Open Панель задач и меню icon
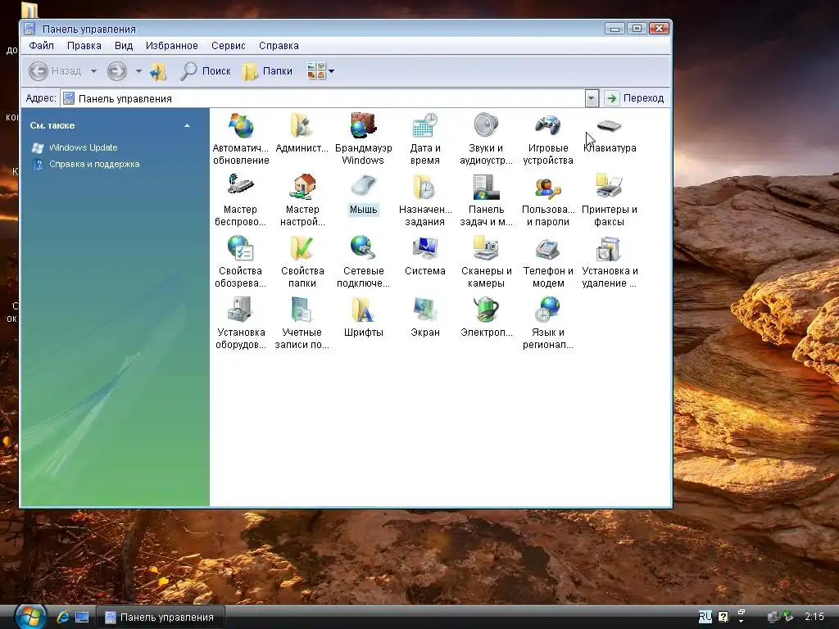This screenshot has width=839, height=629. point(486,200)
